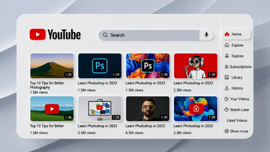270x152 pixels.
Task: Click the title above "6.5M views"
Action: click(145, 126)
